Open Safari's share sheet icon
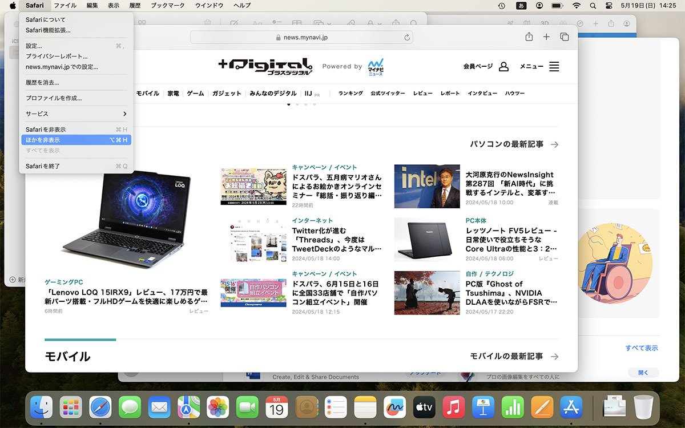The height and width of the screenshot is (428, 685). [529, 37]
